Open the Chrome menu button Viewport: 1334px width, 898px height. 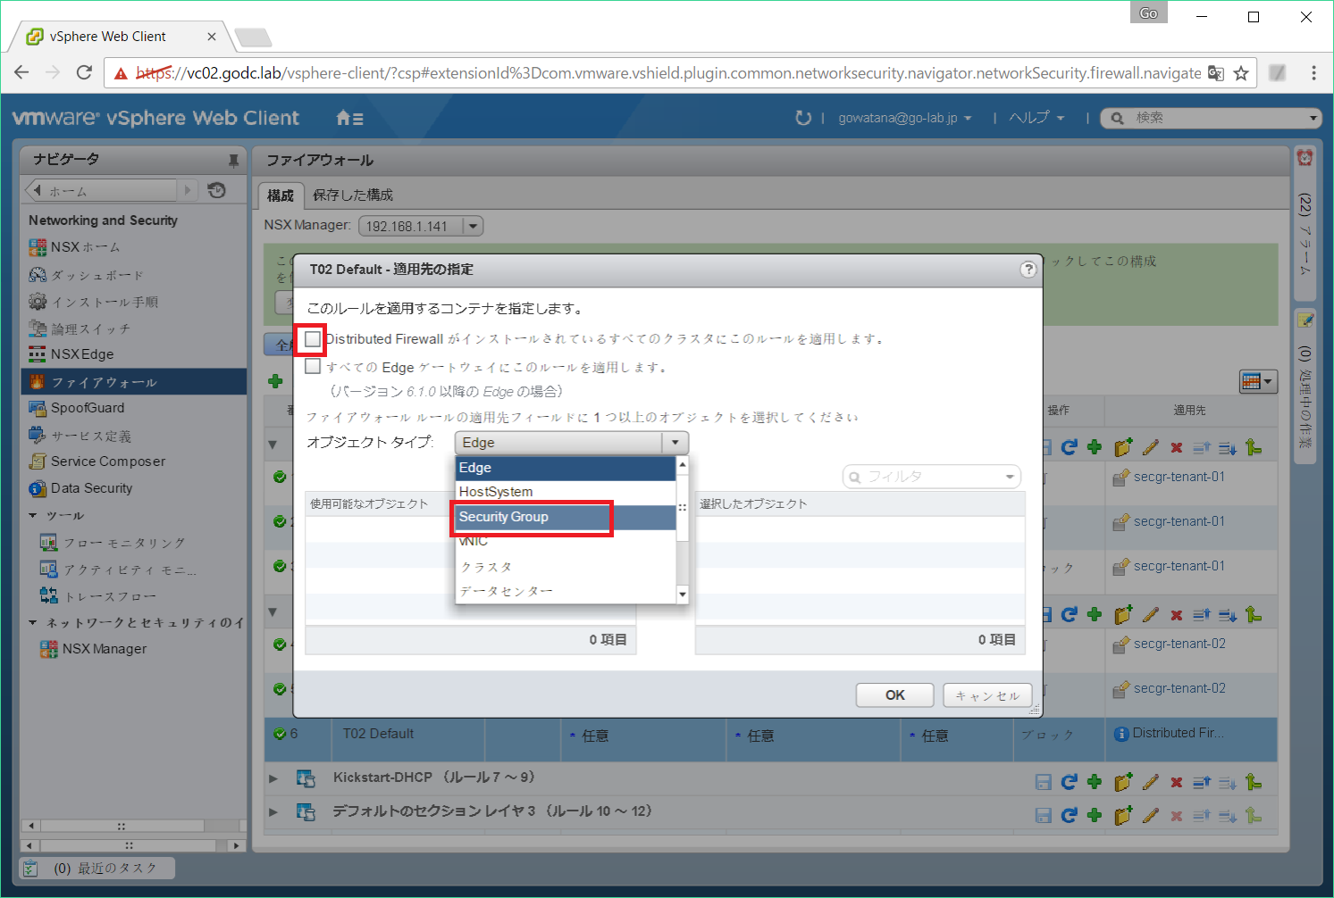coord(1313,73)
